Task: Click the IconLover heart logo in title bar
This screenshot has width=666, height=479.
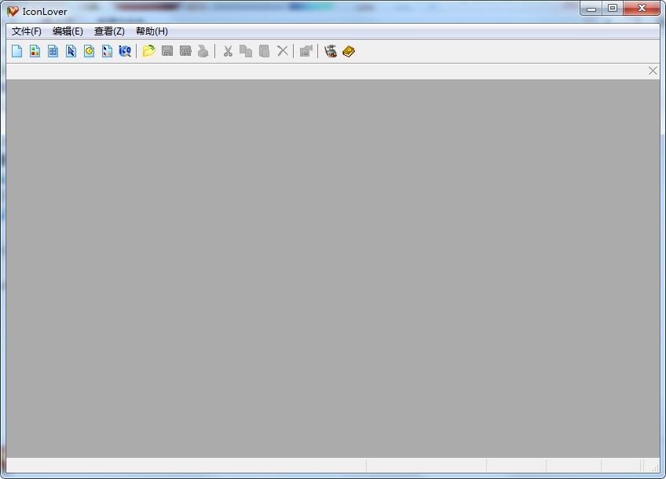Action: coord(11,11)
